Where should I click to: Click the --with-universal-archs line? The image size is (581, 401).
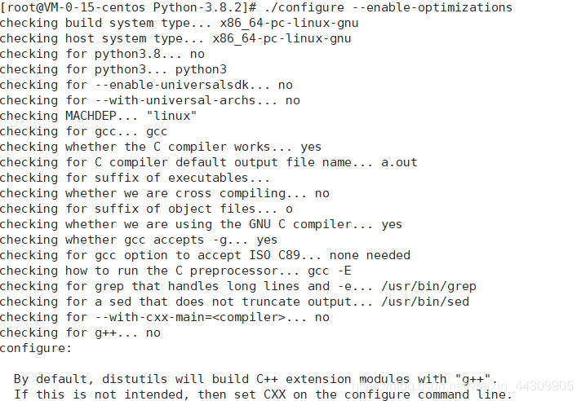click(x=149, y=100)
